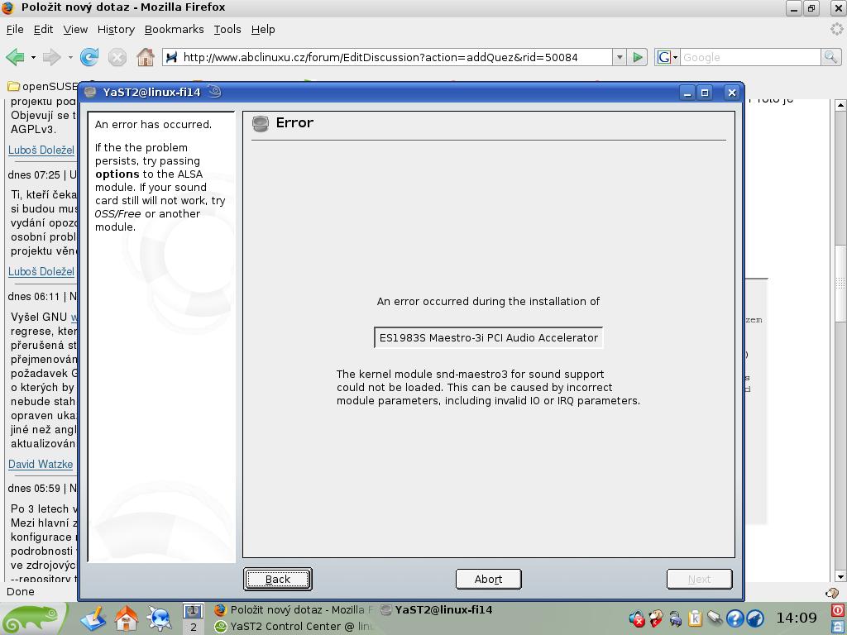Open the Help menu in Firefox
This screenshot has width=847, height=635.
tap(263, 30)
